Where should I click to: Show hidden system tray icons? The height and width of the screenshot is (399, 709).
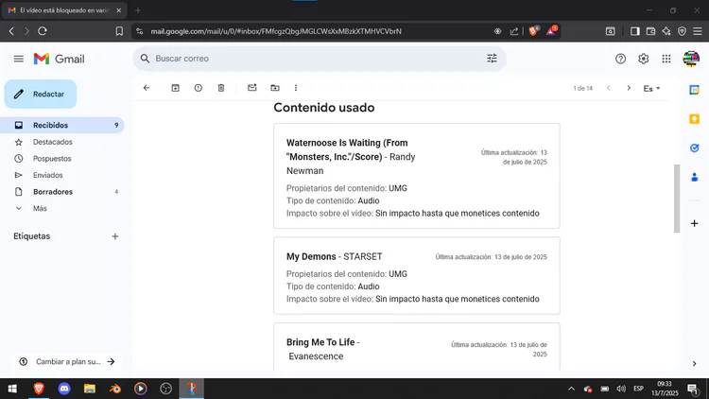pyautogui.click(x=572, y=389)
